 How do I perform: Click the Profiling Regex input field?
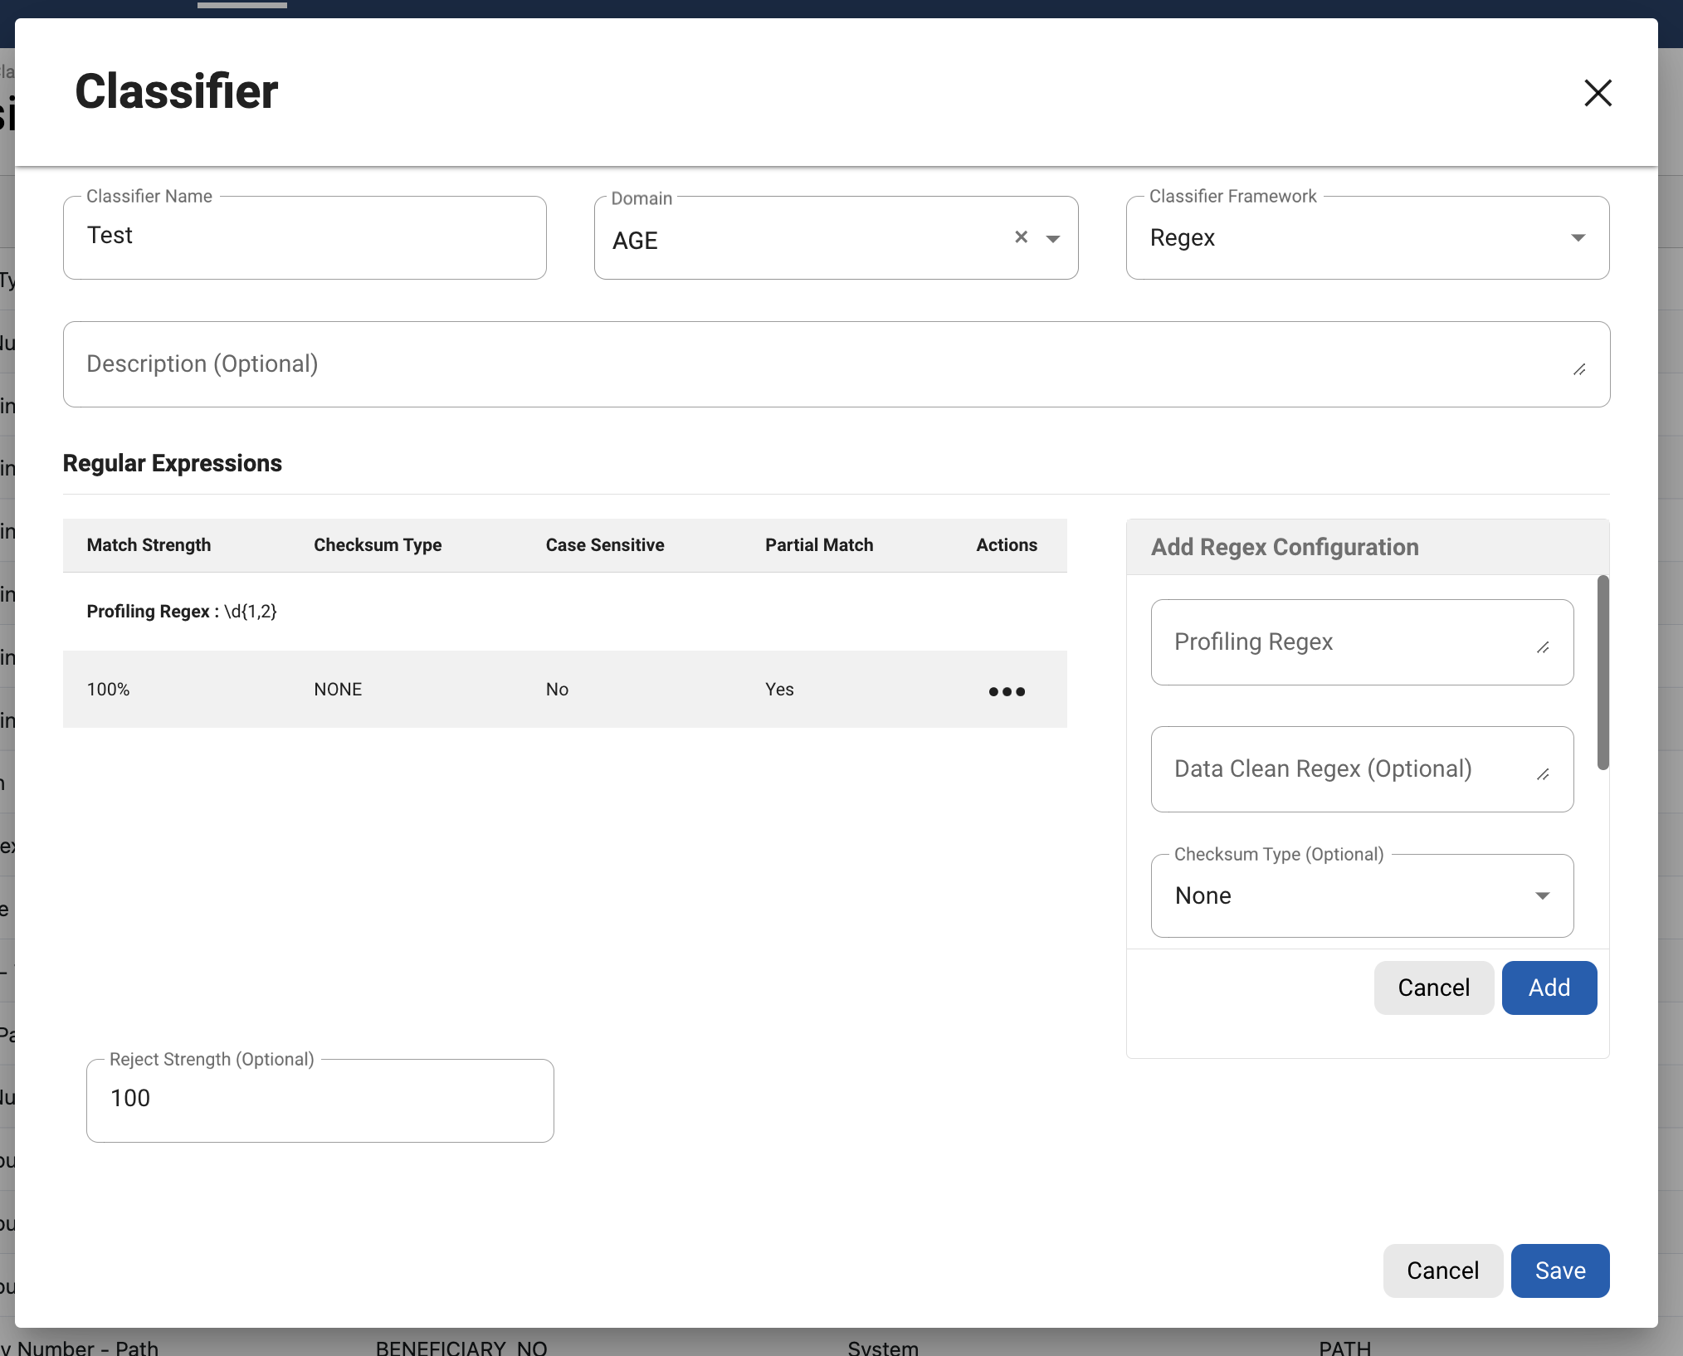[1344, 642]
